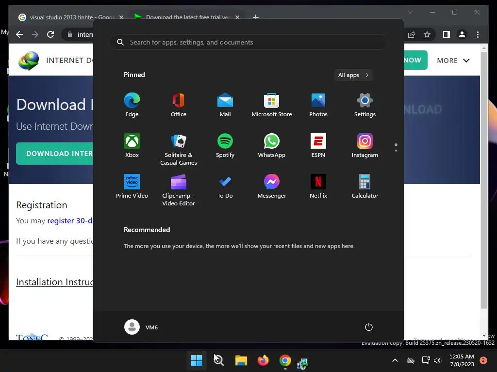Open the To Do app

pos(225,186)
